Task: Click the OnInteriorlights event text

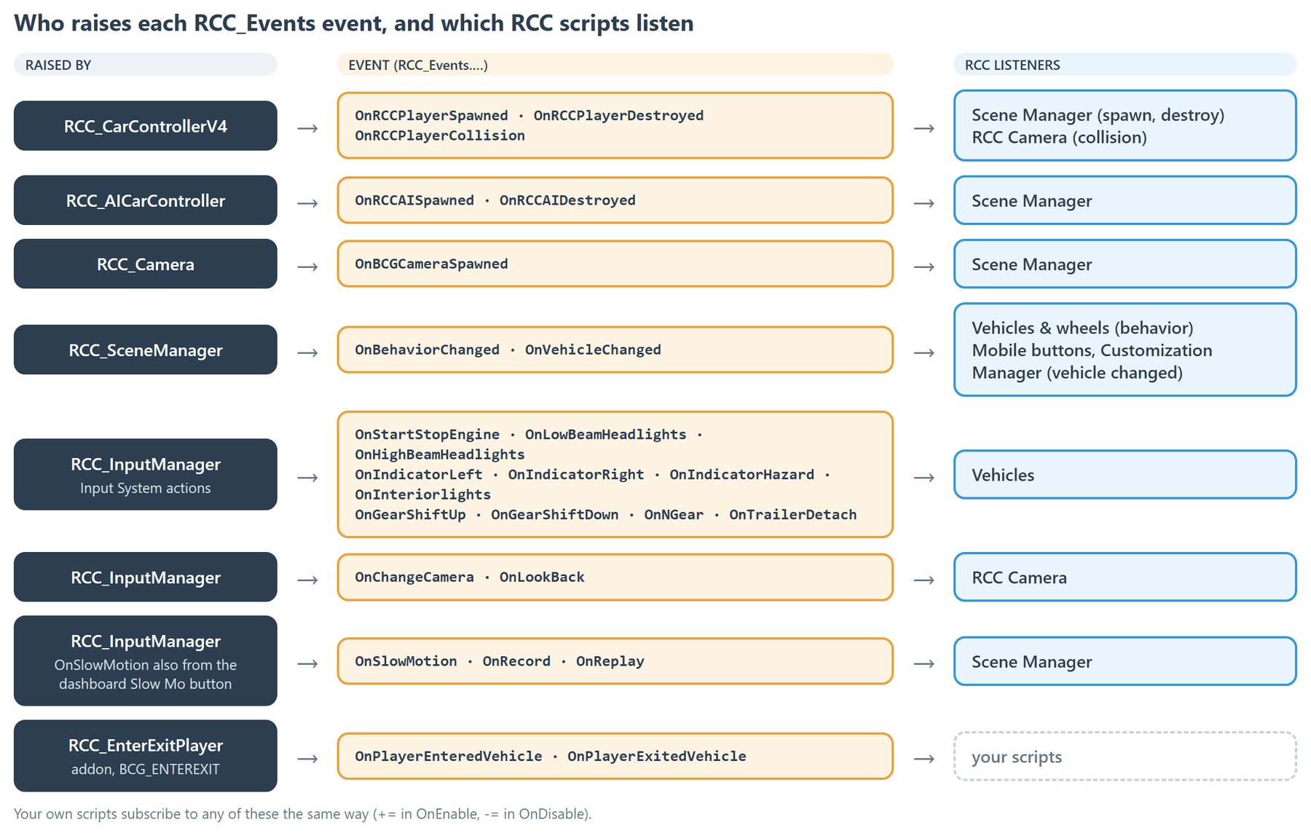Action: [x=423, y=494]
